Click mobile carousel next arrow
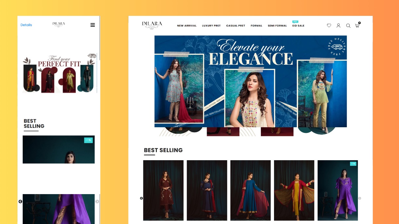Screen dimensions: 399x224 pos(97,202)
